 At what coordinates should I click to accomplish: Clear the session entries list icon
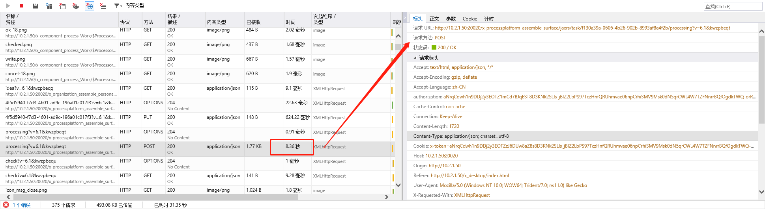point(103,6)
